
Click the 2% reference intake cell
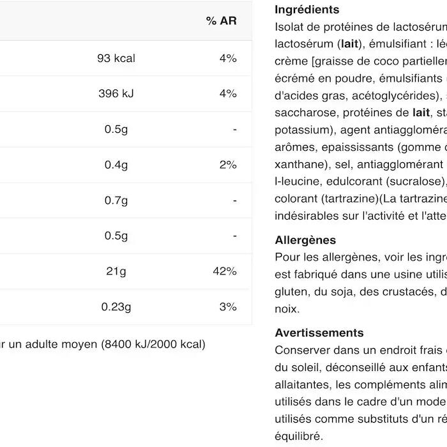[x=228, y=165]
